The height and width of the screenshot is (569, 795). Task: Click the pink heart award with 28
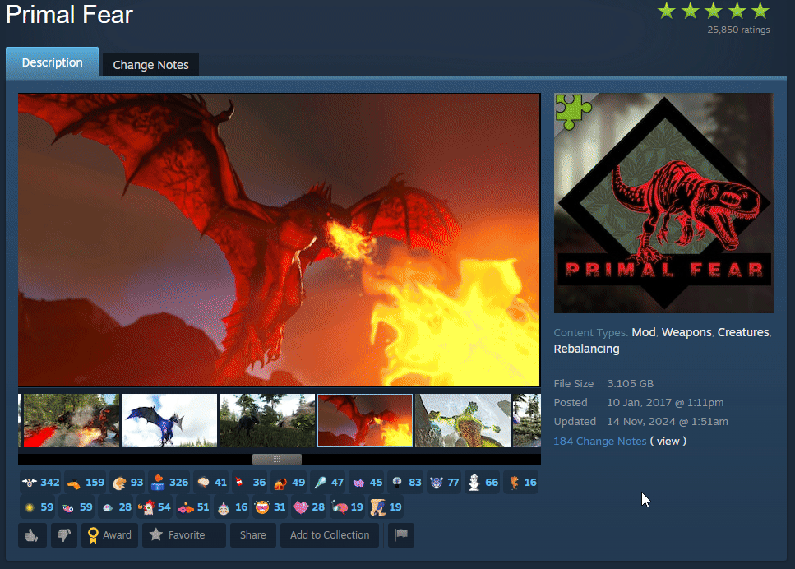point(309,507)
